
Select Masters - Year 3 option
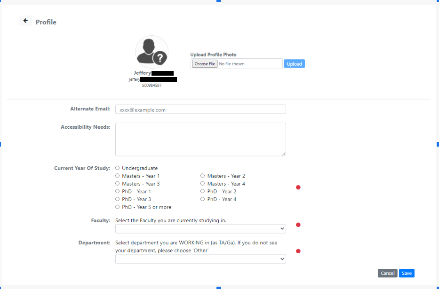point(118,184)
